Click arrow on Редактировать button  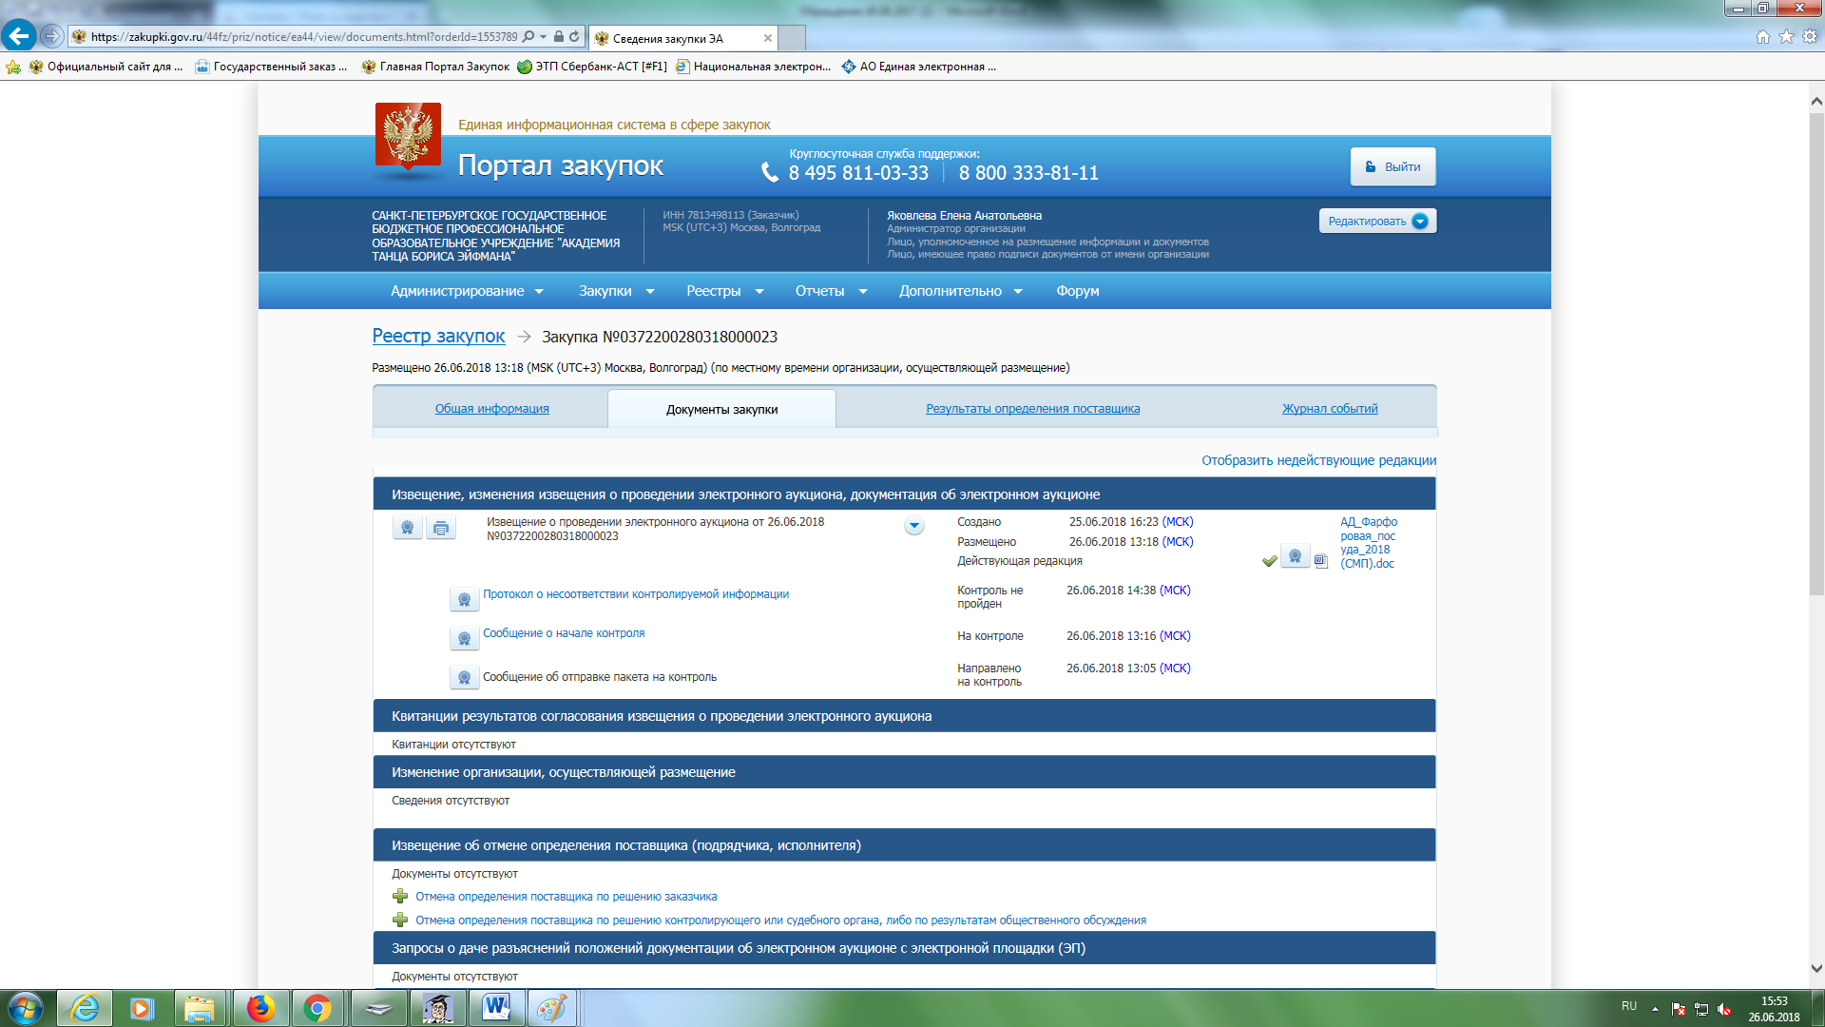click(x=1420, y=222)
